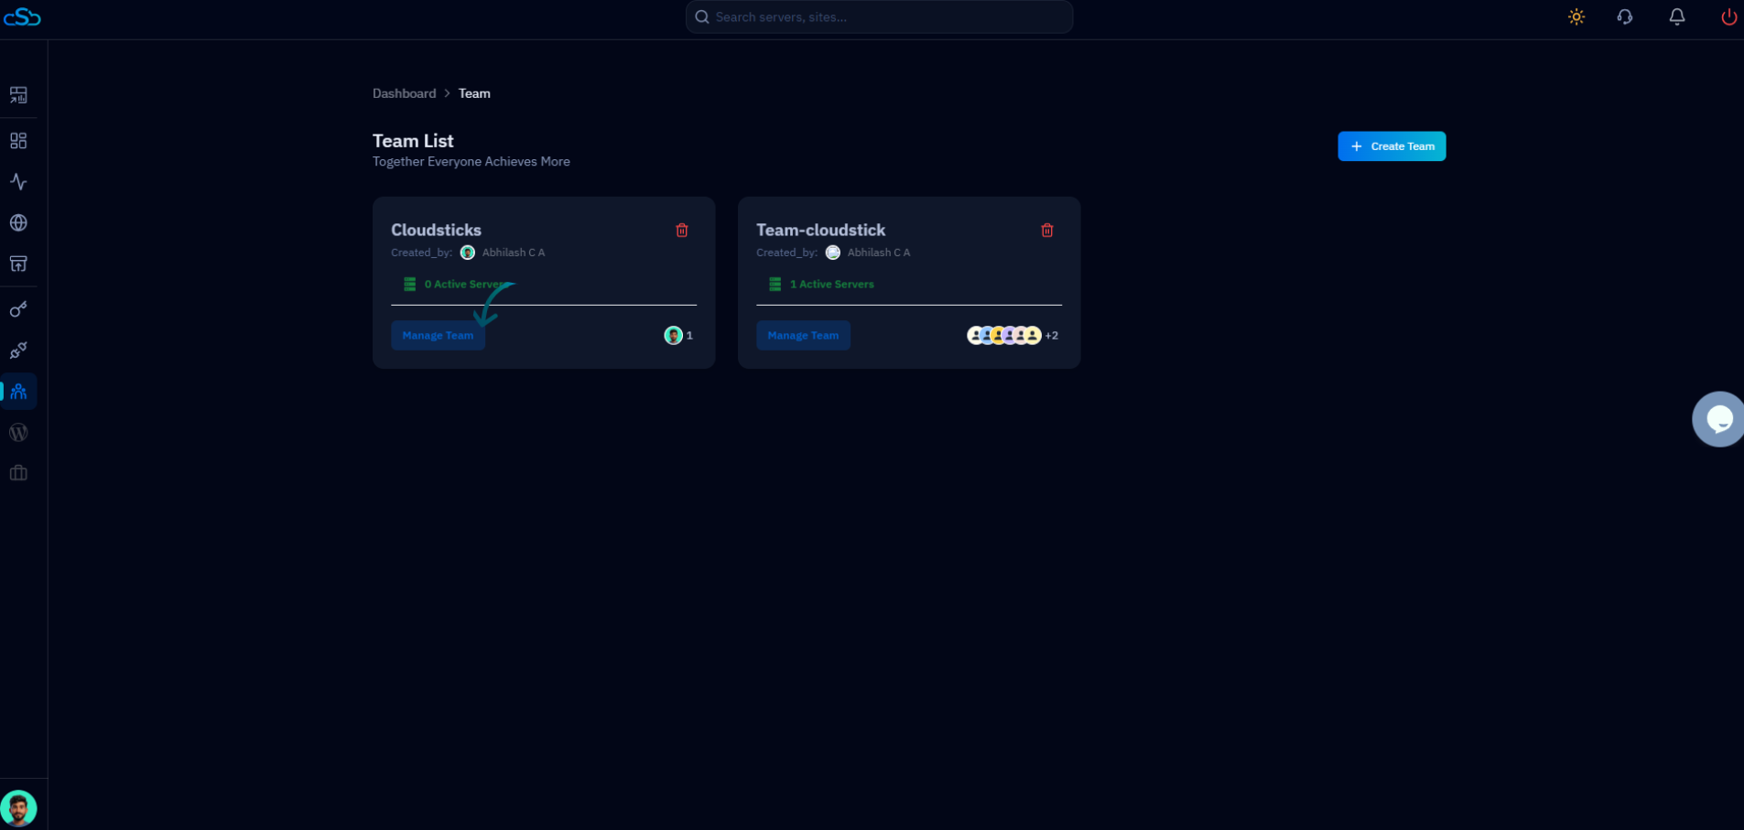Open the chat bubble widget
Viewport: 1744px width, 830px height.
1718,419
